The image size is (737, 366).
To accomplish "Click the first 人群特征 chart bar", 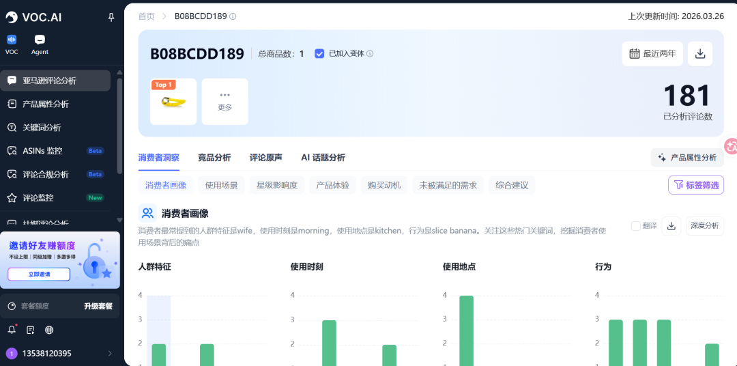I will point(159,354).
